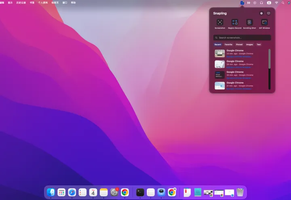This screenshot has height=200, width=291.
Task: Open the 26 min. ago screenshot thumbnail
Action: point(220,64)
